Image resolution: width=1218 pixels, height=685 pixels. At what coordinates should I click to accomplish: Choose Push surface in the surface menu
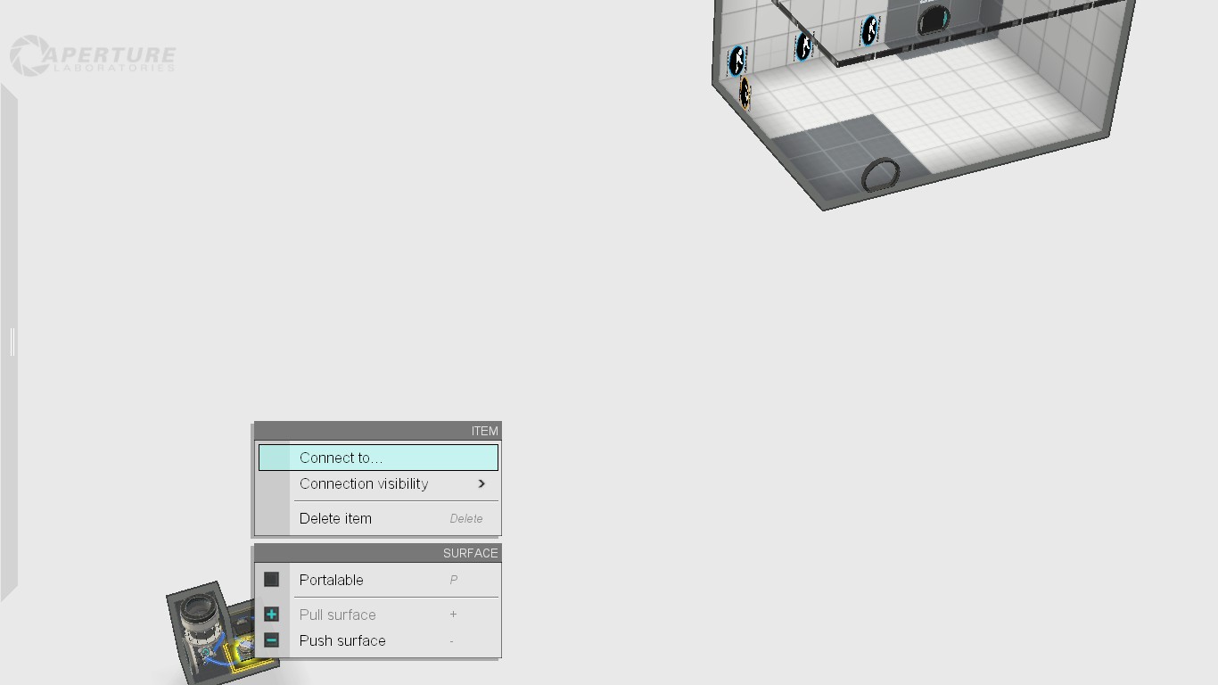pos(378,640)
